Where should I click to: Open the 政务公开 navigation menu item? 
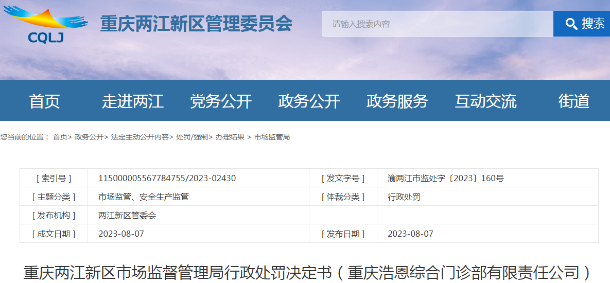(x=309, y=101)
